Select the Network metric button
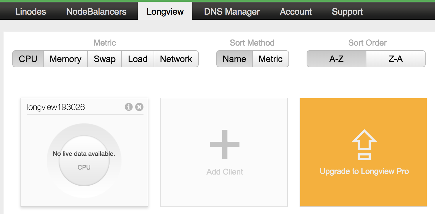This screenshot has width=435, height=214. pyautogui.click(x=176, y=59)
